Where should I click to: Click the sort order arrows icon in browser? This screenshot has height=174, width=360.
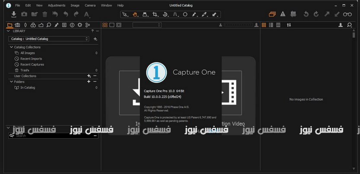pos(289,25)
